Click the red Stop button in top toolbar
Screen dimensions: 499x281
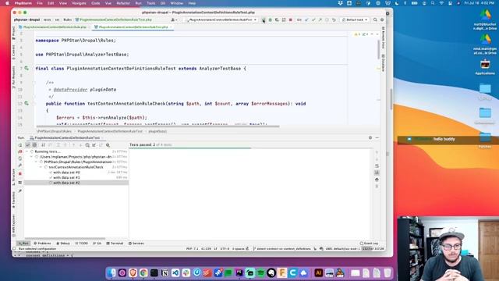click(x=291, y=20)
